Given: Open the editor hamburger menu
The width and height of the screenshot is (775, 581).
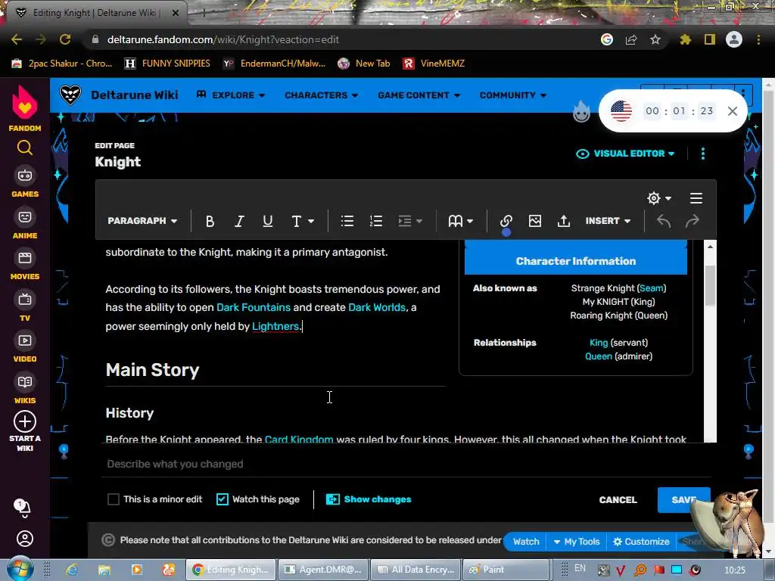Looking at the screenshot, I should [x=696, y=199].
